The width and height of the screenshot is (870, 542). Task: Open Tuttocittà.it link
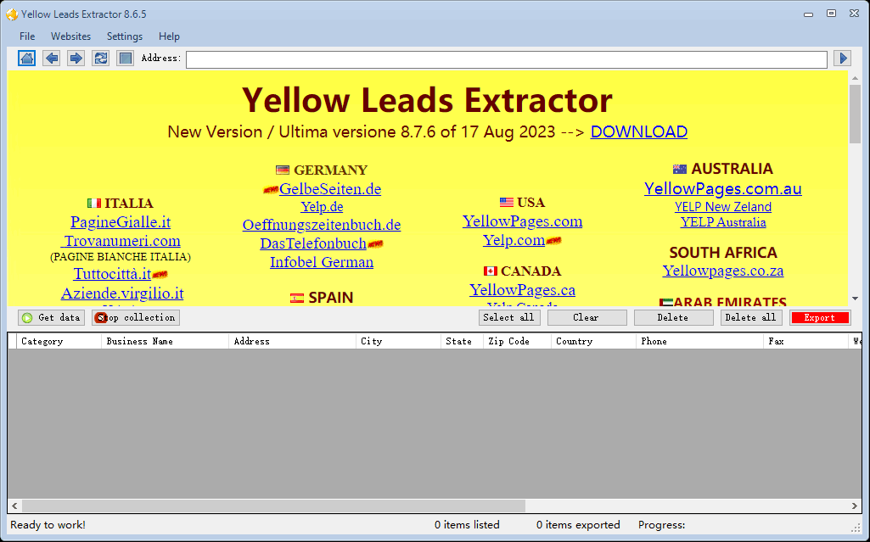(x=113, y=274)
